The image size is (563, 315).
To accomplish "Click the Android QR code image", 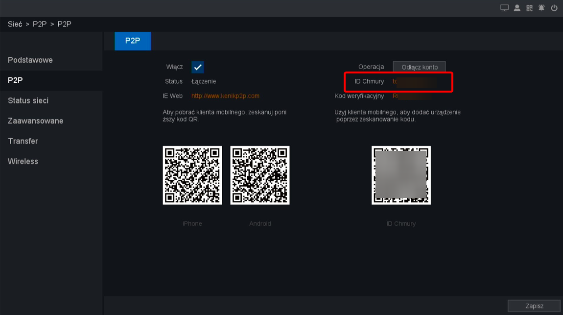I will tap(259, 175).
